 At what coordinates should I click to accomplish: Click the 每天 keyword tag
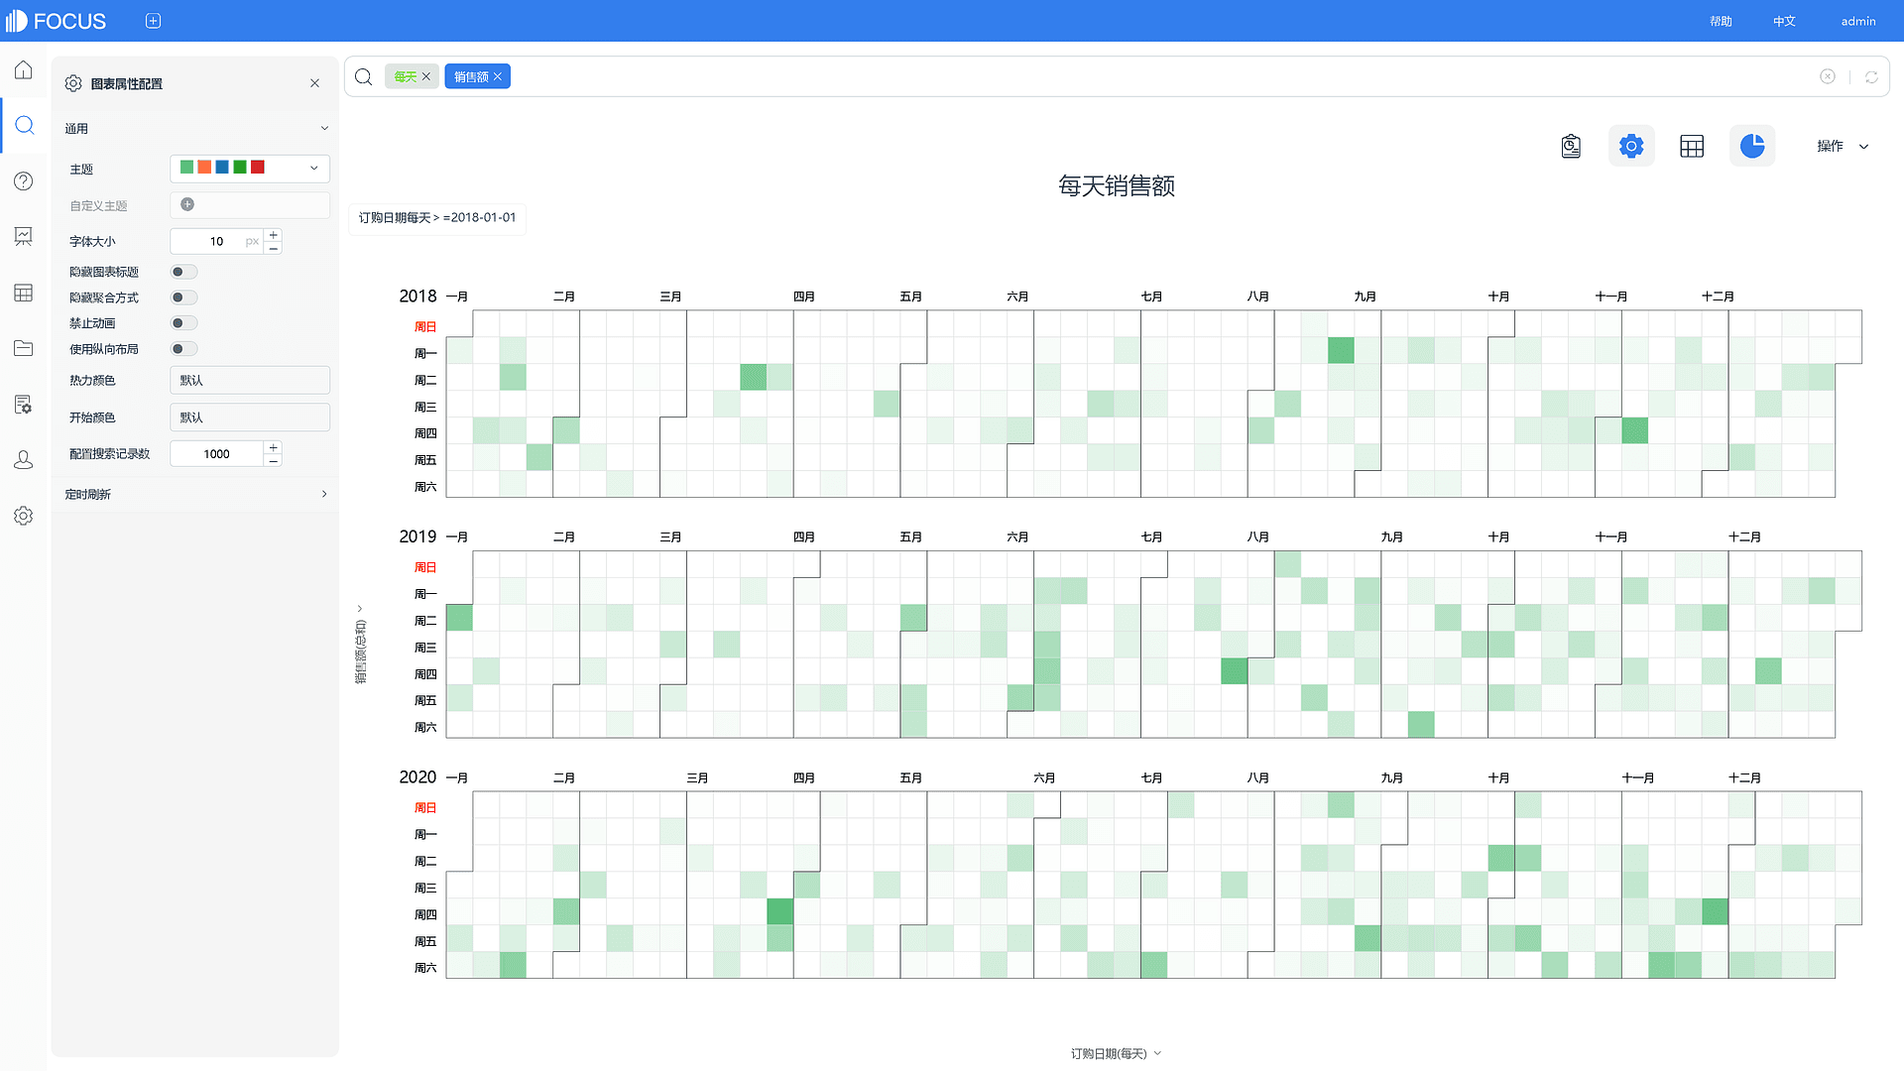(406, 76)
